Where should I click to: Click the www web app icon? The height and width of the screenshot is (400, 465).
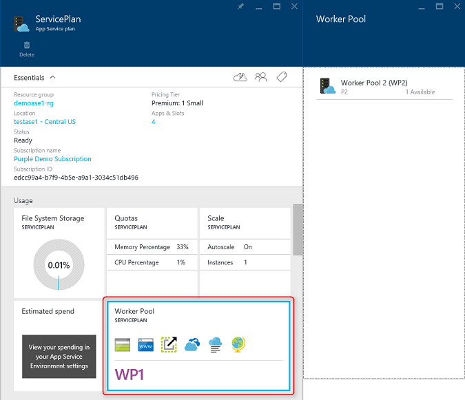tap(145, 345)
